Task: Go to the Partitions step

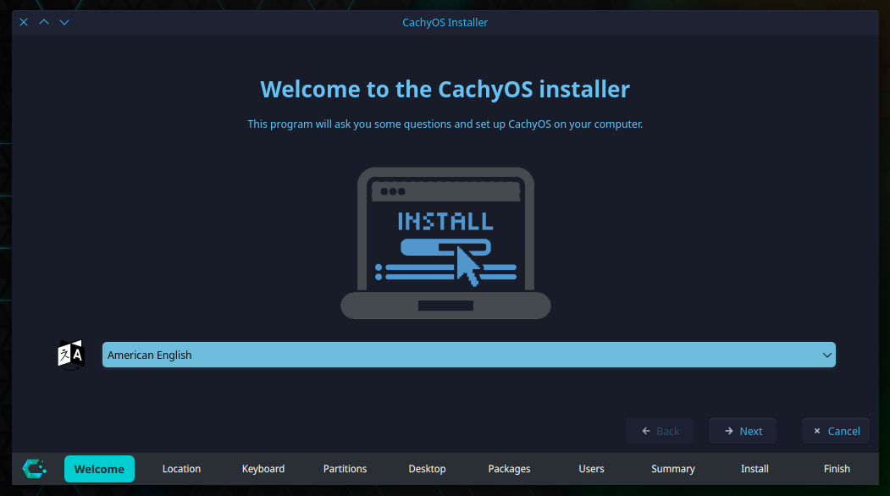Action: click(x=345, y=469)
